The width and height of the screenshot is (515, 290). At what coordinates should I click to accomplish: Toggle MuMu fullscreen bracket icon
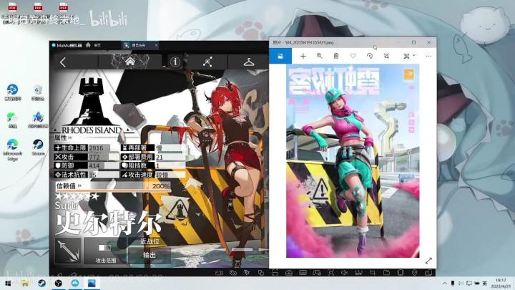pyautogui.click(x=275, y=273)
